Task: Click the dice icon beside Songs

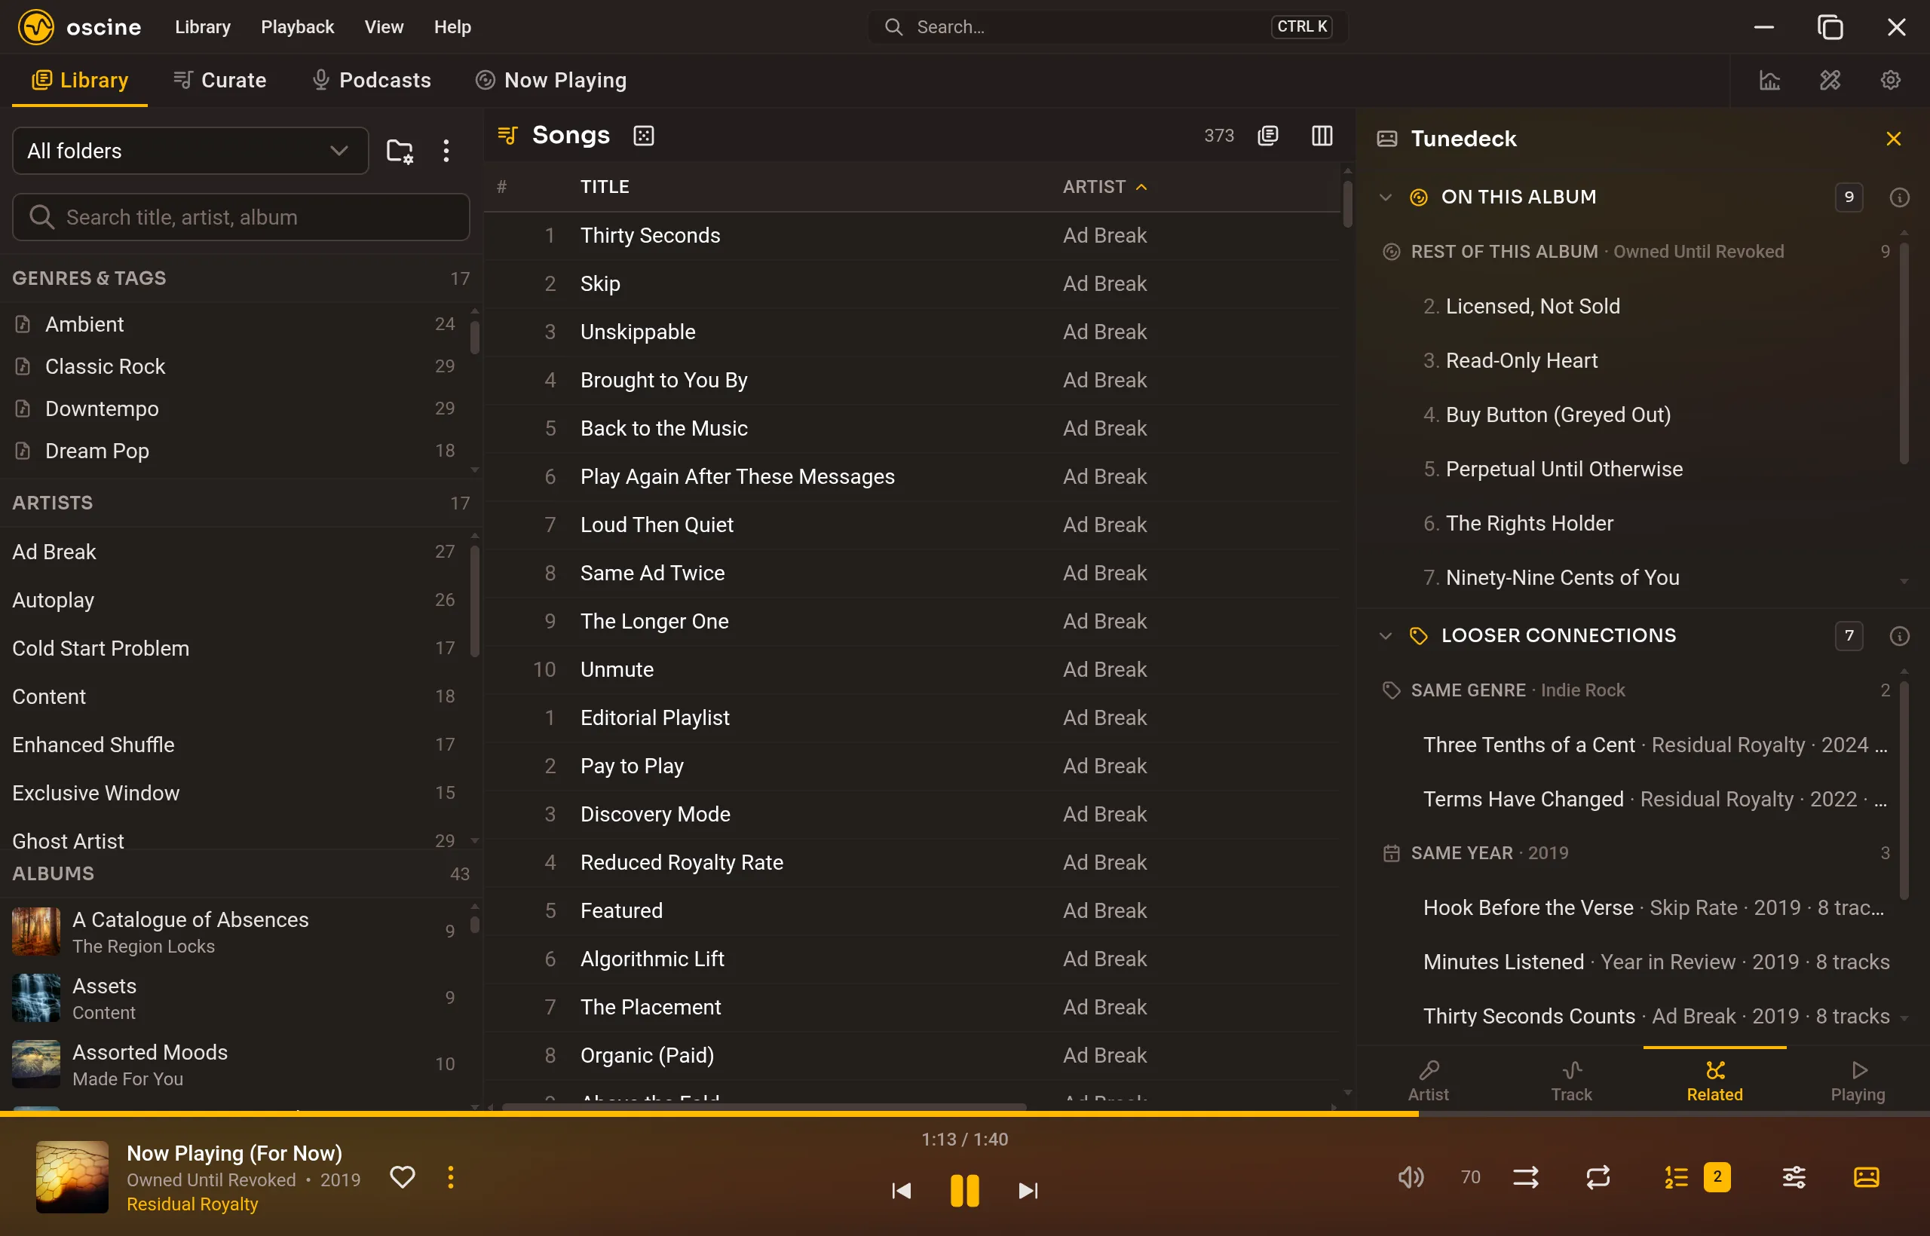Action: click(644, 136)
